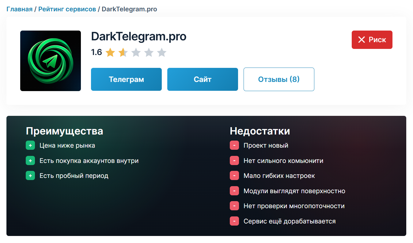This screenshot has width=413, height=243.
Task: Open Отзывы (8) reviews button
Action: (279, 79)
